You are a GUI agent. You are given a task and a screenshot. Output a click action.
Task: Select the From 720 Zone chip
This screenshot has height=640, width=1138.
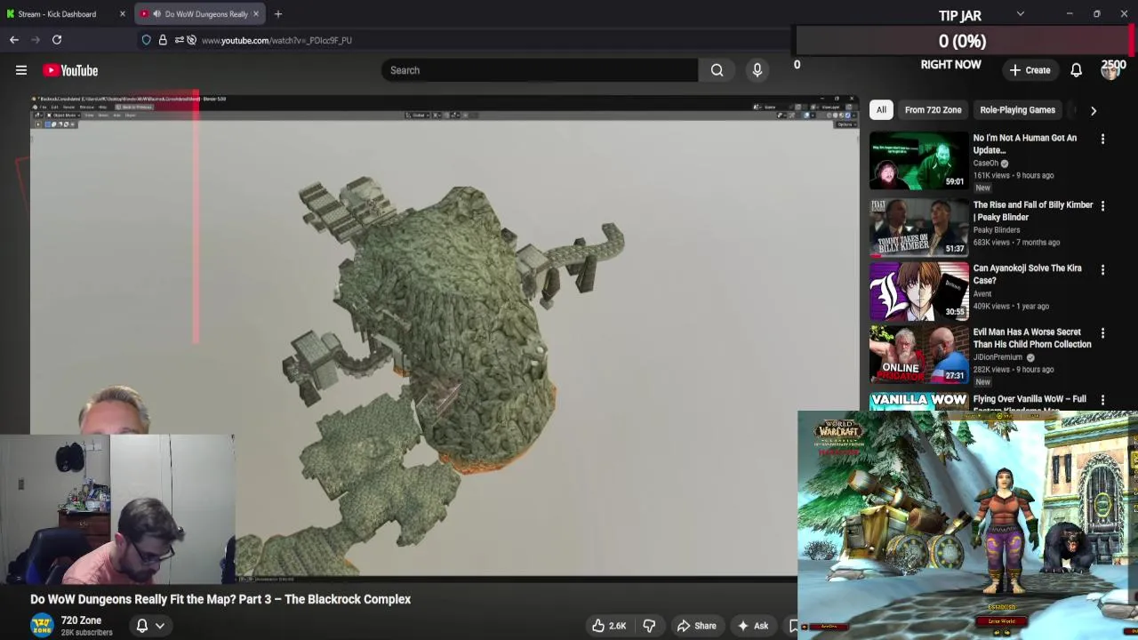(x=933, y=110)
